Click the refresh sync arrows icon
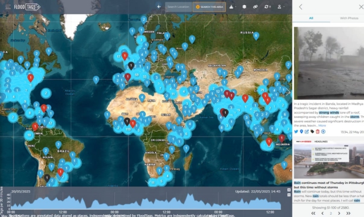 click(x=266, y=7)
